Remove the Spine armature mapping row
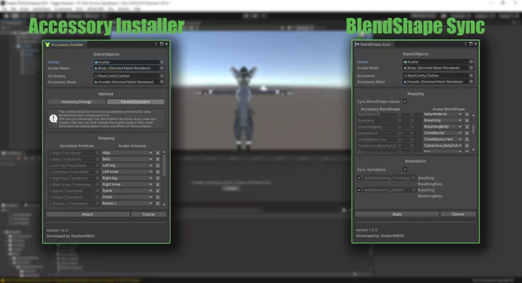The width and height of the screenshot is (522, 283). pos(157,191)
